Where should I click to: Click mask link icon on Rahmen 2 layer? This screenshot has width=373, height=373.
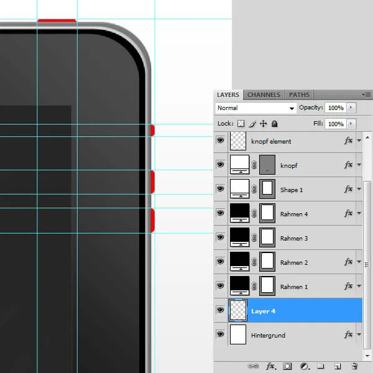coord(254,262)
